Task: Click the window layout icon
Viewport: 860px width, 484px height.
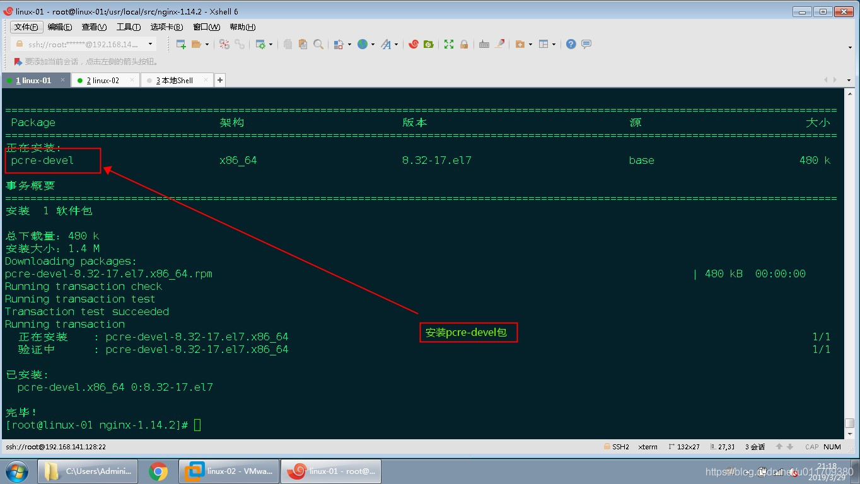Action: coord(543,44)
